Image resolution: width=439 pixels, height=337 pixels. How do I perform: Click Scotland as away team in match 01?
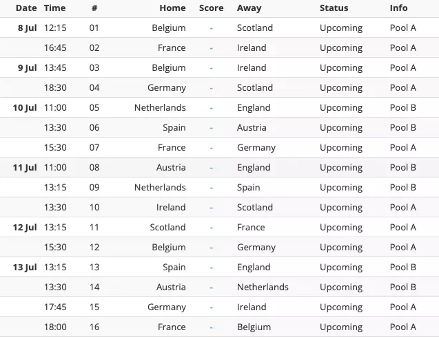click(x=255, y=28)
